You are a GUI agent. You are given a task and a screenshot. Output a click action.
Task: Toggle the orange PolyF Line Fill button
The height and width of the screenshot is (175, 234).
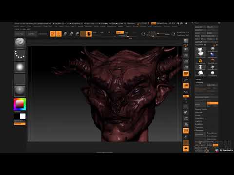coord(186,131)
